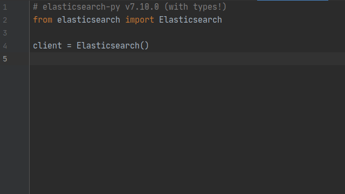
Task: Click the equals sign on line 4
Action: point(70,46)
